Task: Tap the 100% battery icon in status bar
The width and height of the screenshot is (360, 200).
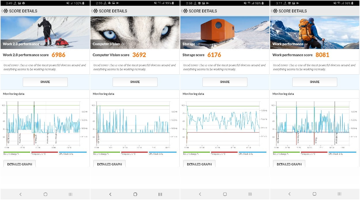Action: pyautogui.click(x=84, y=3)
